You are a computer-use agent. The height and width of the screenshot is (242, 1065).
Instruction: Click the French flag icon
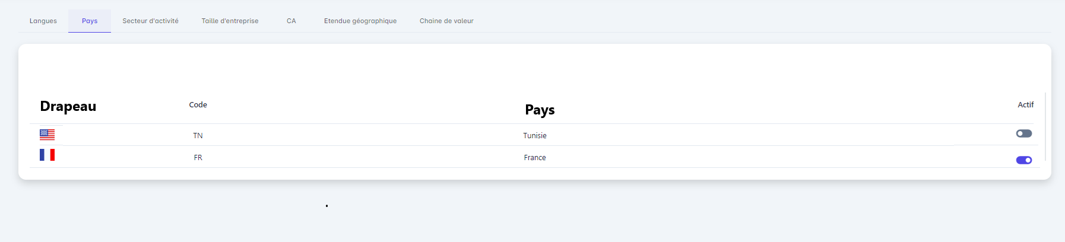[x=47, y=155]
